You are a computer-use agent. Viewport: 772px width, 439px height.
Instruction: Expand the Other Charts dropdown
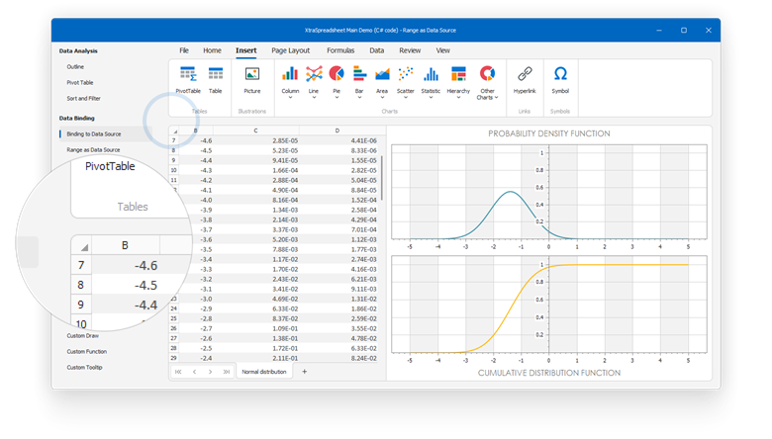pyautogui.click(x=496, y=97)
